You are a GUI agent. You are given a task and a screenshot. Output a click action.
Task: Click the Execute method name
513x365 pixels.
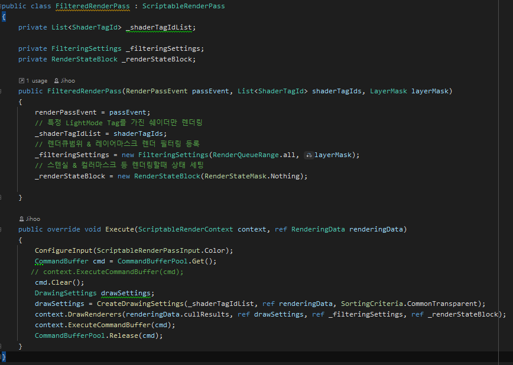point(120,229)
